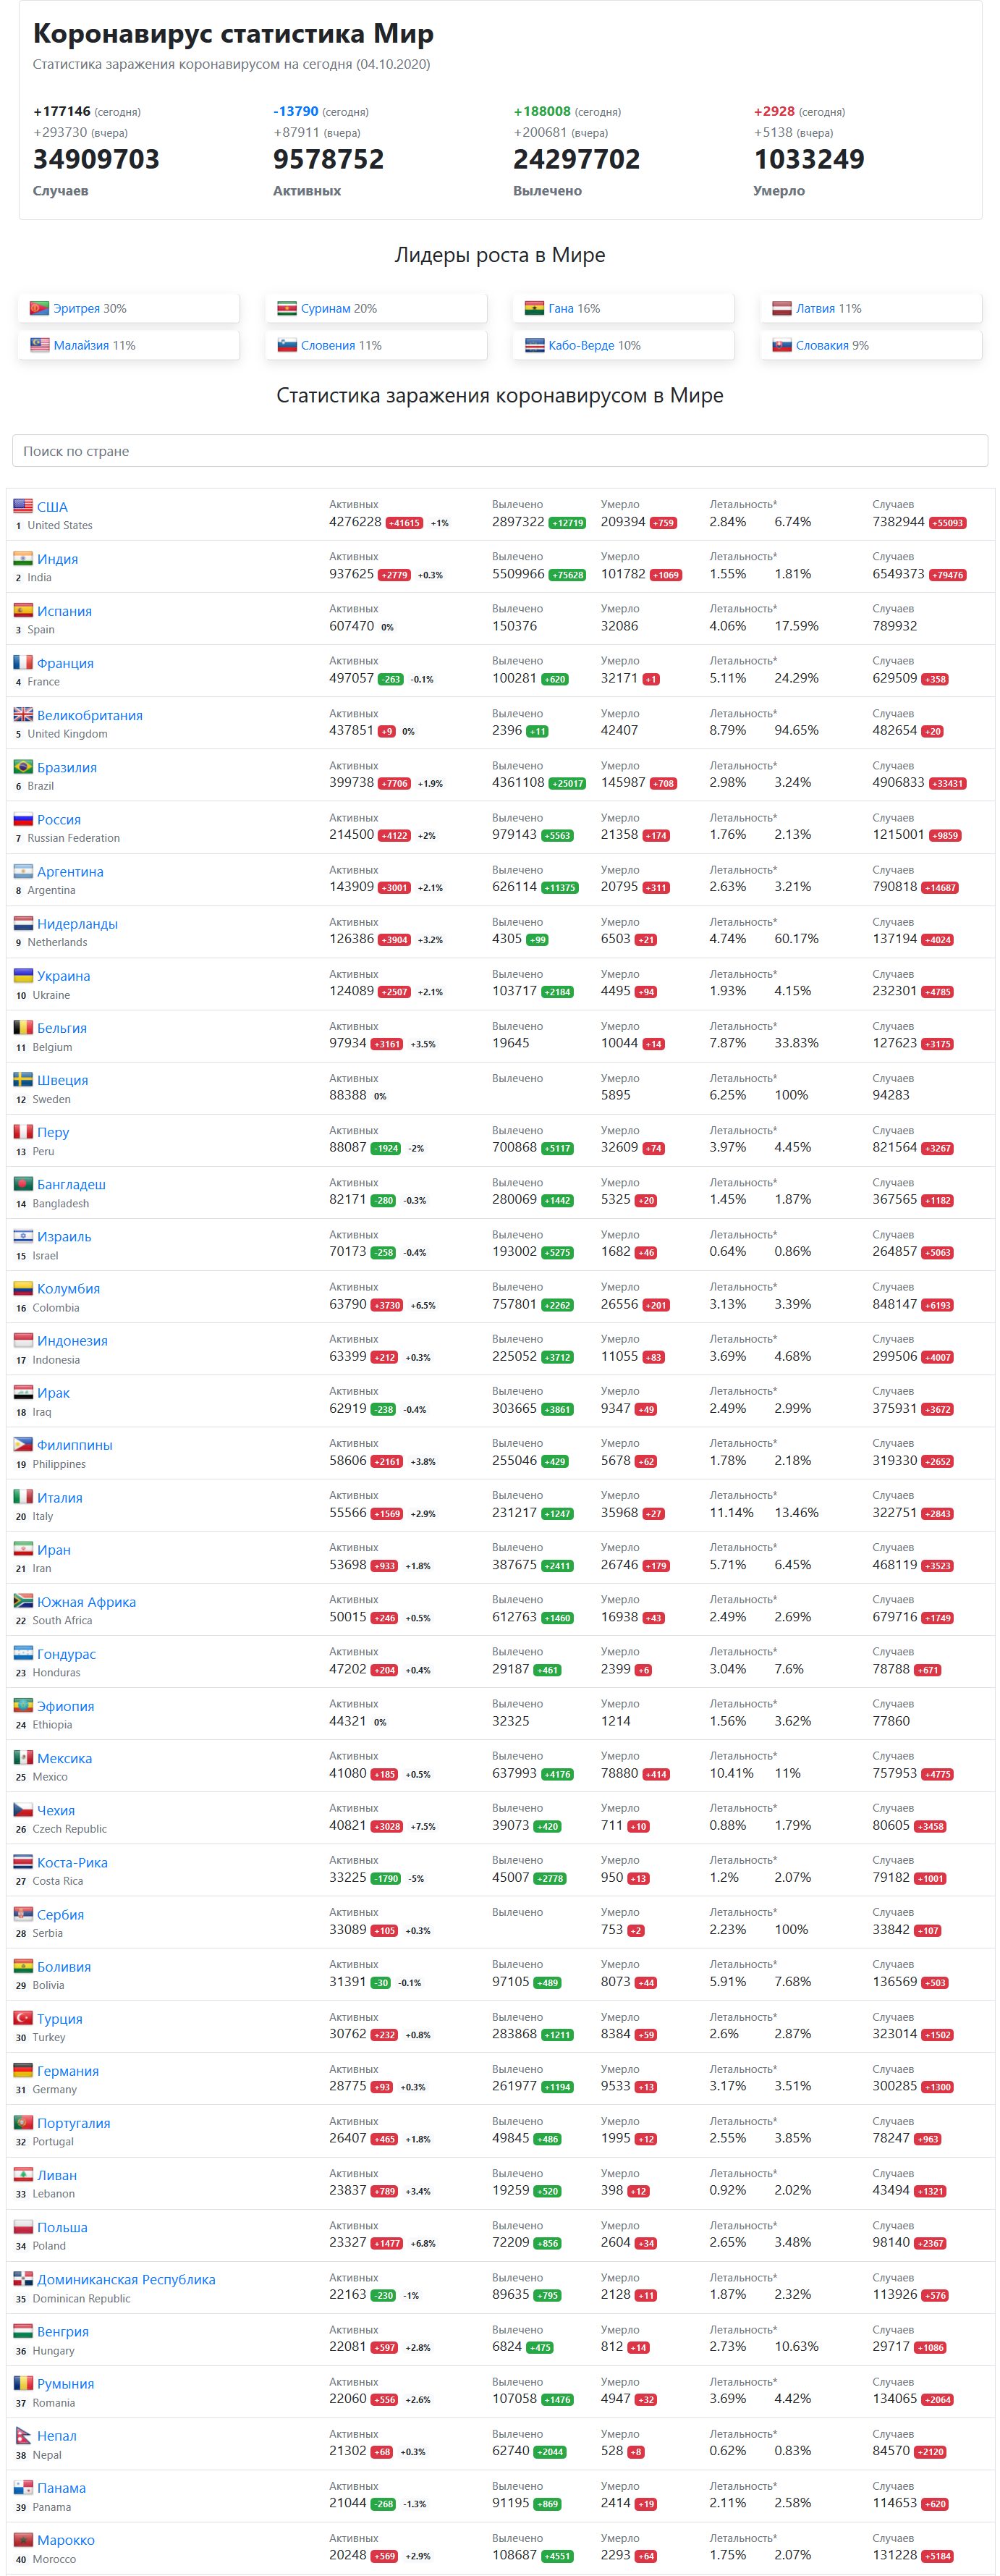
Task: Focus the 'Поиск по стране' search field
Action: pos(500,451)
